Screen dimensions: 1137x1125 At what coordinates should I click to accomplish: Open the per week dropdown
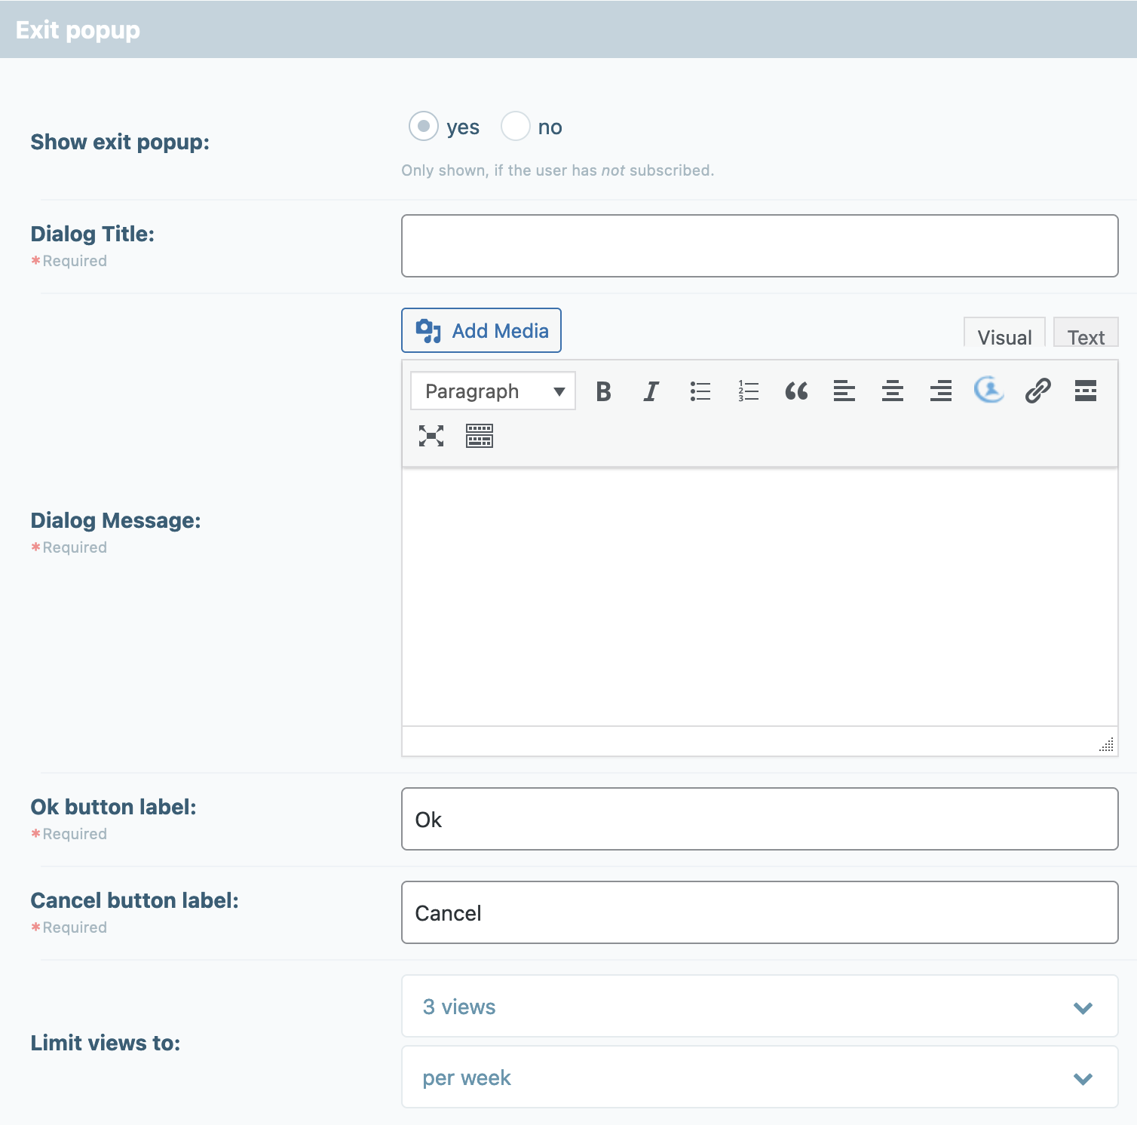pyautogui.click(x=760, y=1077)
